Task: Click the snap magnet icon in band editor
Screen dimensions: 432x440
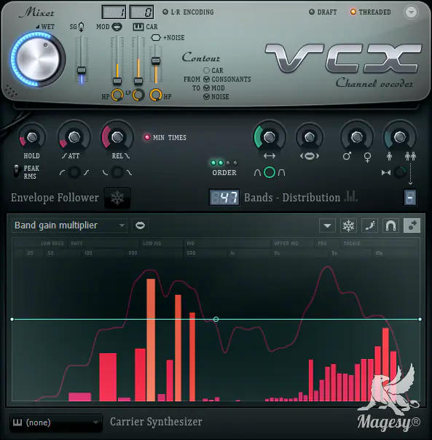Action: tap(390, 225)
